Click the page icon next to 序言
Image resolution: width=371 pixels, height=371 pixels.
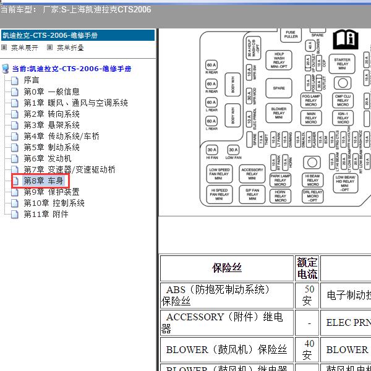tap(15, 80)
